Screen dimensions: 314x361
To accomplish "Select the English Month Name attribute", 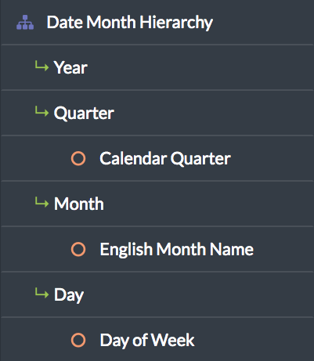I will (x=177, y=250).
